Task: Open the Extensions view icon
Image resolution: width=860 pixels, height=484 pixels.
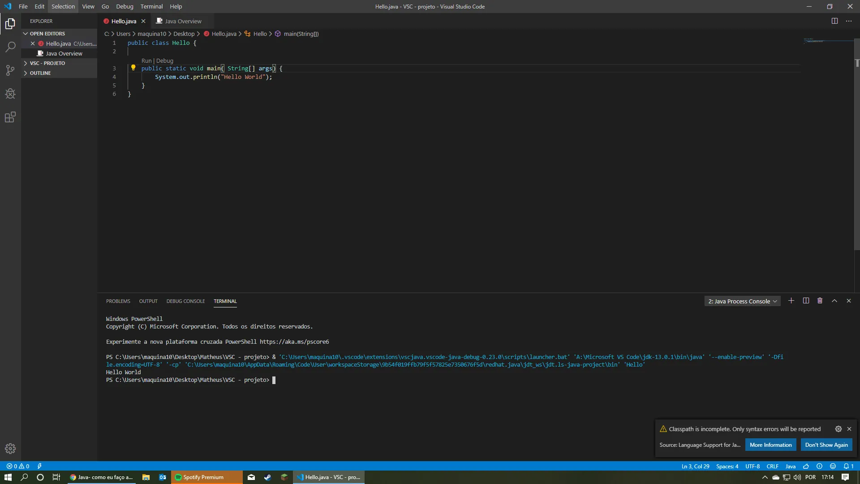Action: 10,117
